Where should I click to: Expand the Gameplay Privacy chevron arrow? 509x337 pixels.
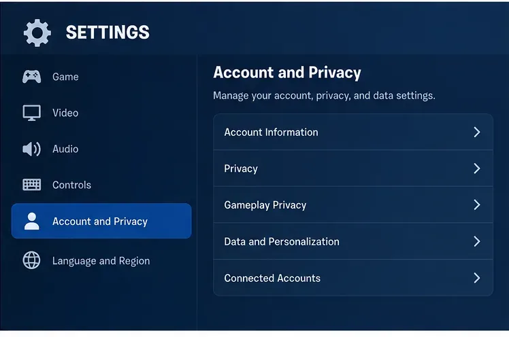(476, 205)
